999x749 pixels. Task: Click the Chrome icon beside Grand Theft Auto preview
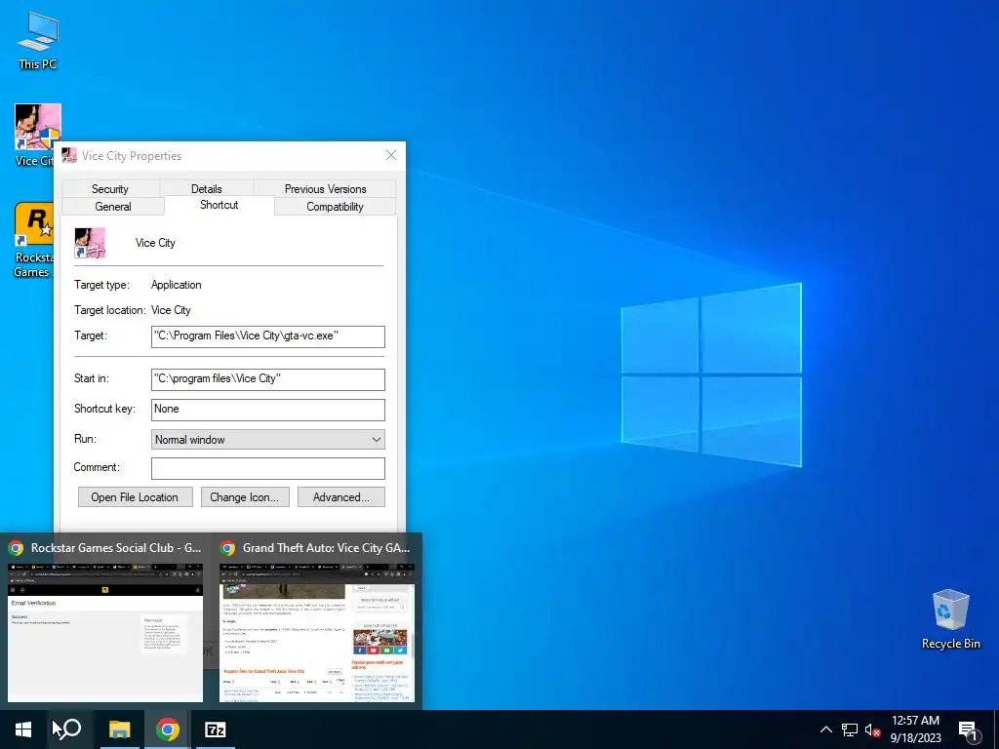(x=227, y=548)
